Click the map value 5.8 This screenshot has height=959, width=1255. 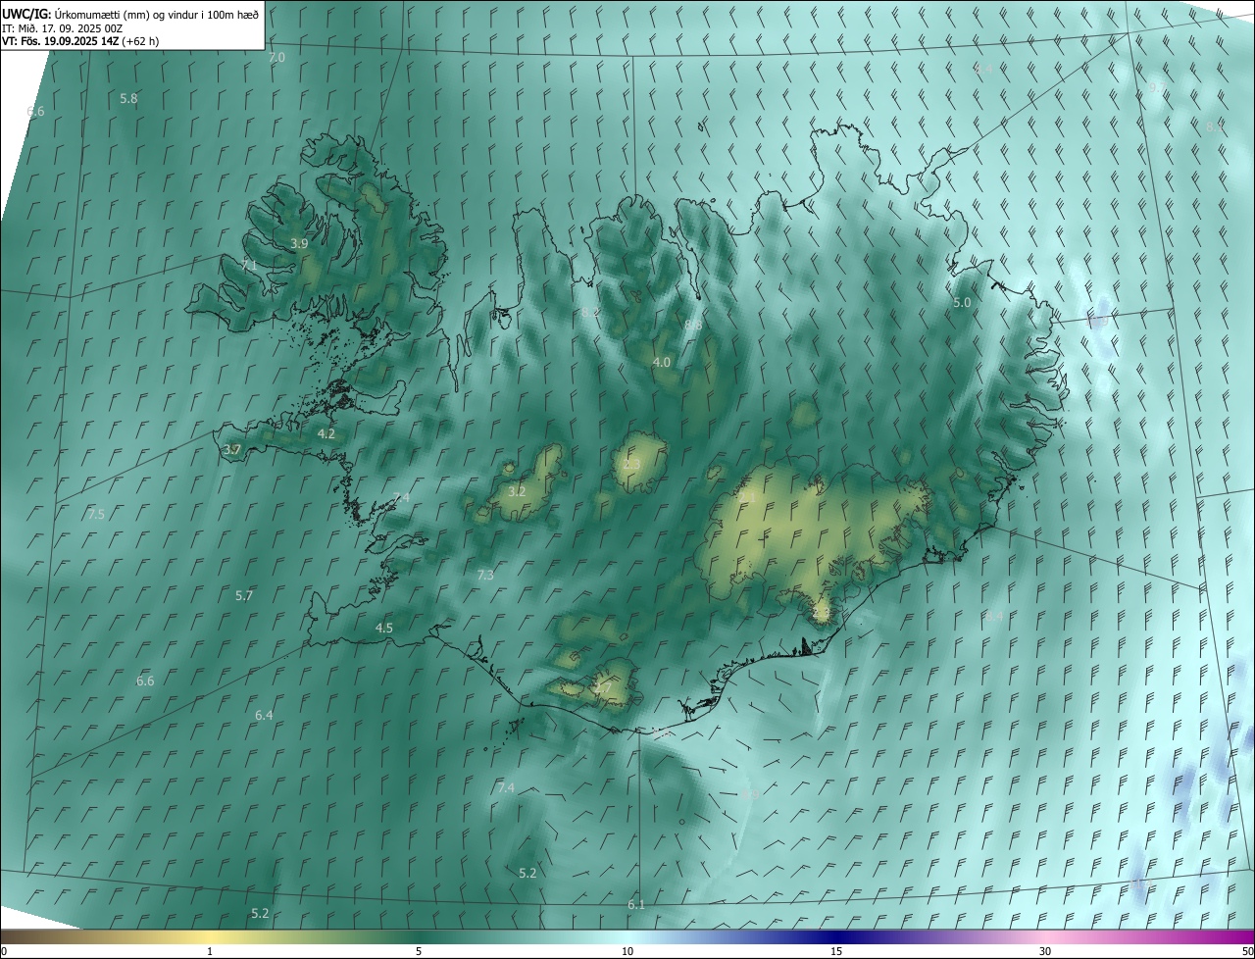(128, 98)
